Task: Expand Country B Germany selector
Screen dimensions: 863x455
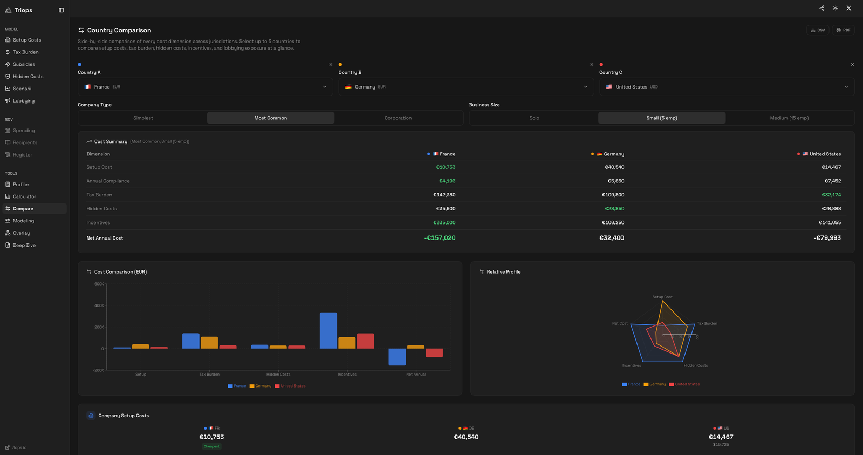Action: (x=465, y=87)
